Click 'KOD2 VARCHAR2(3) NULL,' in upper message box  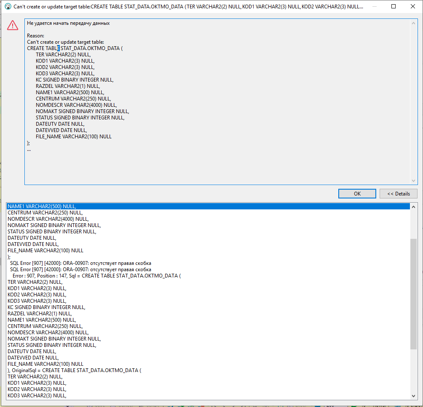coord(65,67)
